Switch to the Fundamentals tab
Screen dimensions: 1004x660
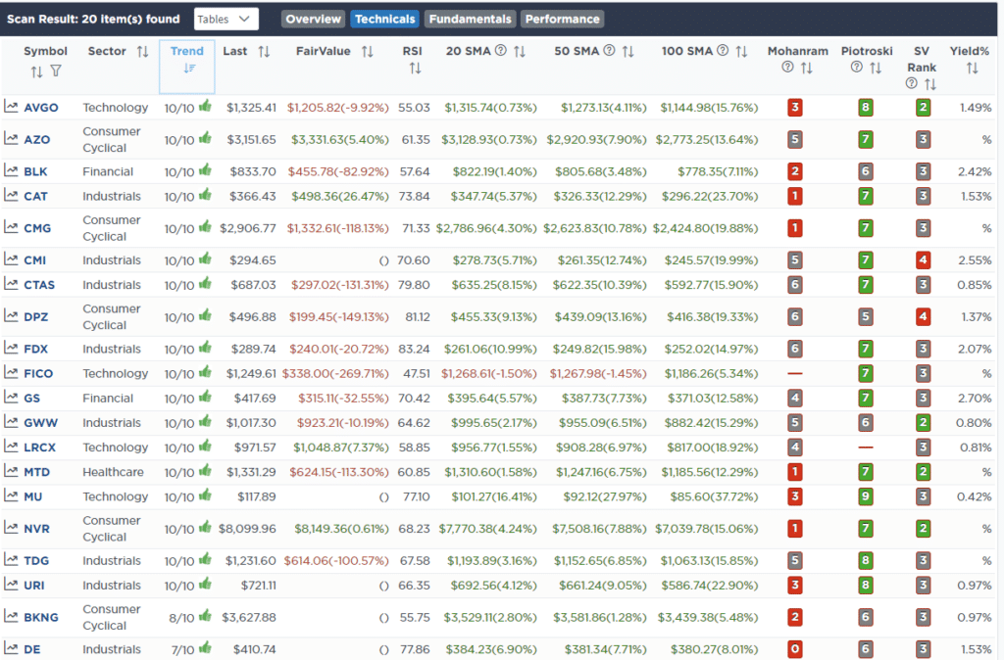(470, 20)
